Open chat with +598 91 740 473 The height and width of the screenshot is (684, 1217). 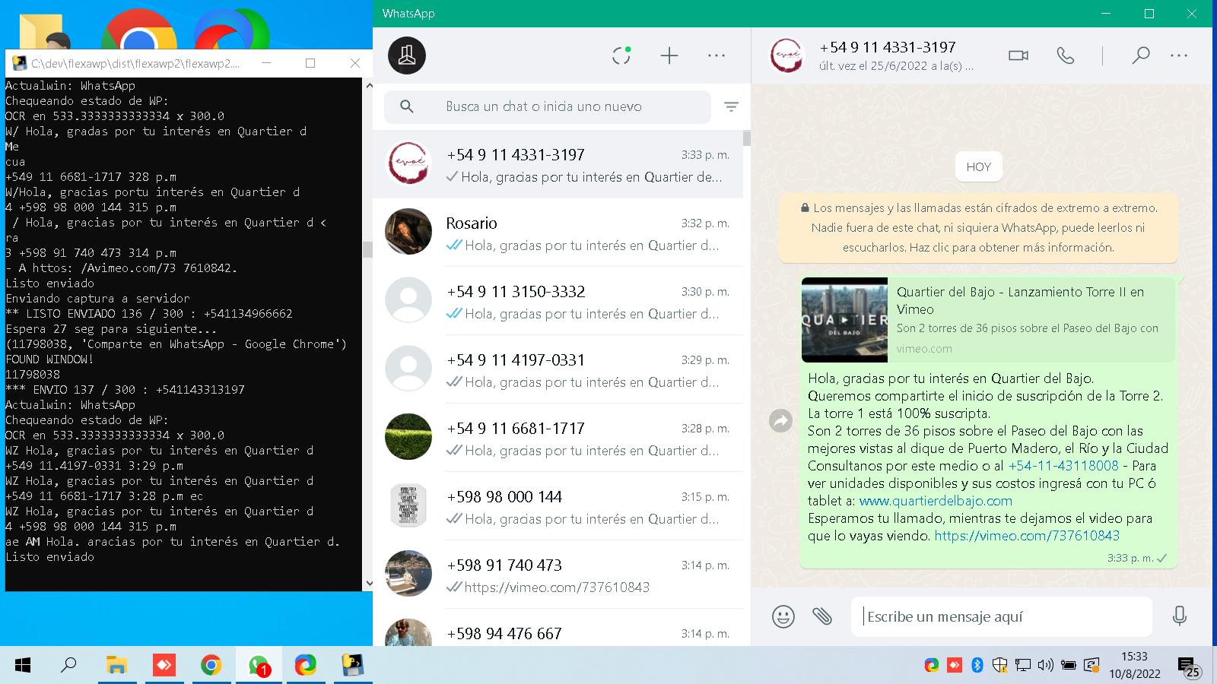(558, 575)
